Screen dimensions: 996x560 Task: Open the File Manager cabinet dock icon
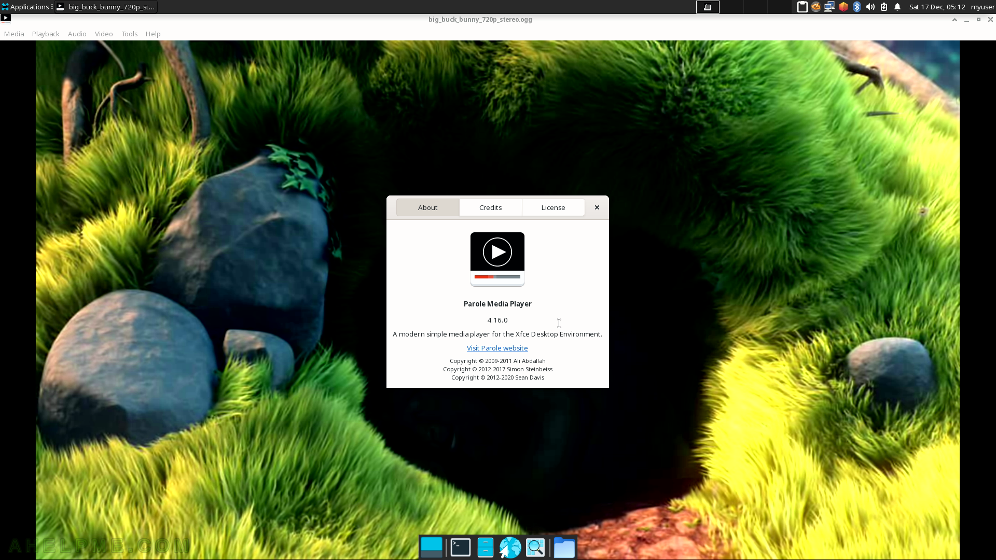(486, 548)
